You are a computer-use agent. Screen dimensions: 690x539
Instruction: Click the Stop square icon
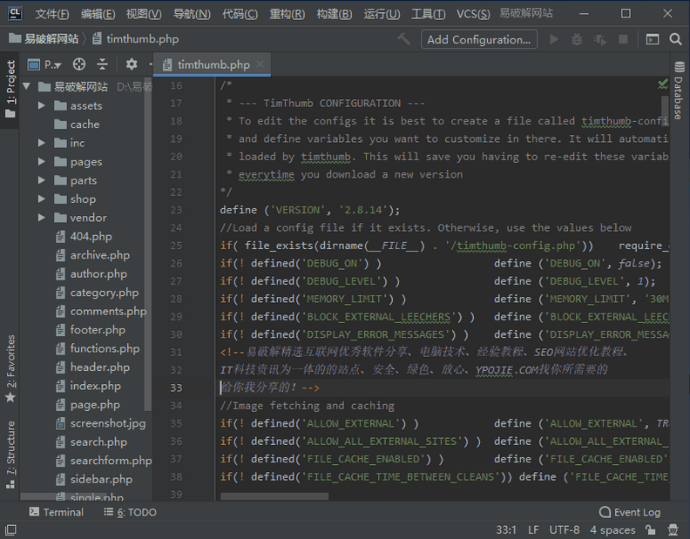(623, 39)
